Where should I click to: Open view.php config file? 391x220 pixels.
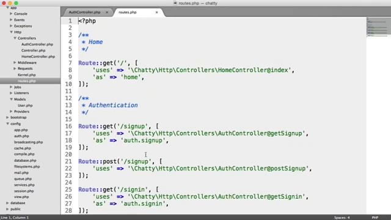[x=21, y=197]
